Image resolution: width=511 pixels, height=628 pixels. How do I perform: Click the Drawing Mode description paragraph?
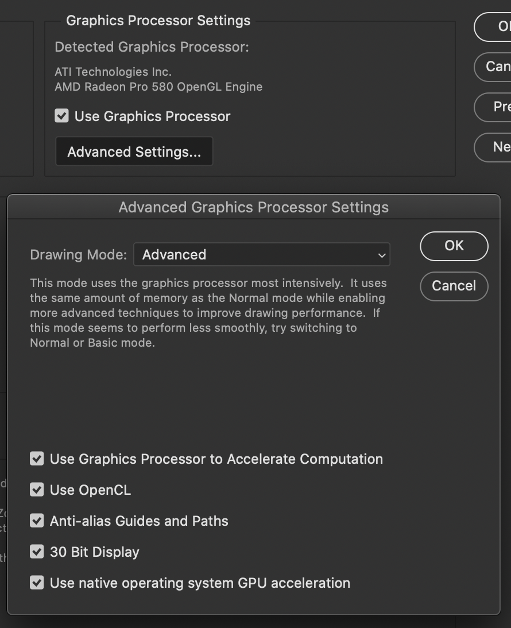point(208,313)
